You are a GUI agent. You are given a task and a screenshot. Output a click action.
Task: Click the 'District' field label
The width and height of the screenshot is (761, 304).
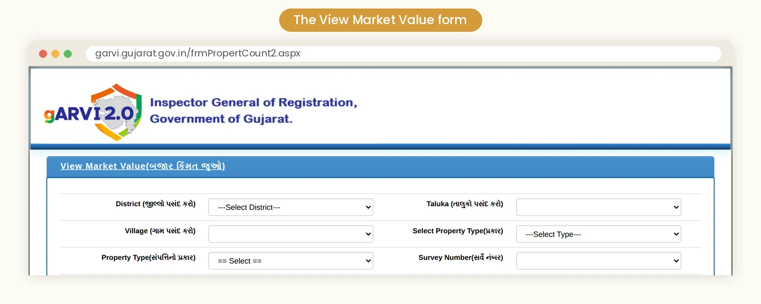click(x=156, y=204)
